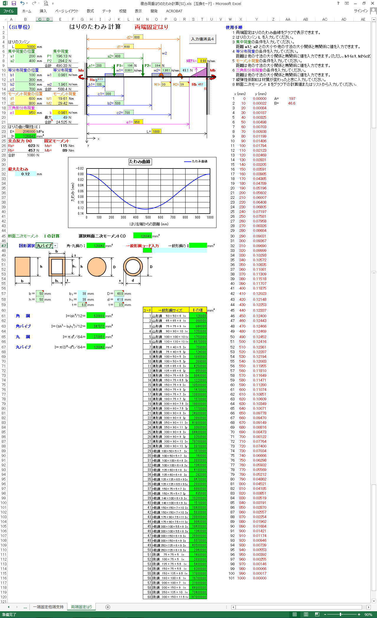377x618 pixels.
Task: Click the Redo arrow icon
Action: tap(34, 3)
